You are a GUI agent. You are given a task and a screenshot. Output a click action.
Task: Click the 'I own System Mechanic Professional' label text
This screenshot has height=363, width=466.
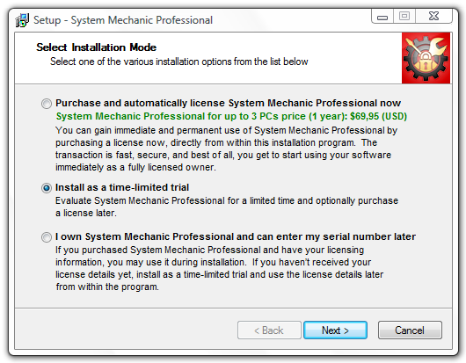click(x=236, y=236)
